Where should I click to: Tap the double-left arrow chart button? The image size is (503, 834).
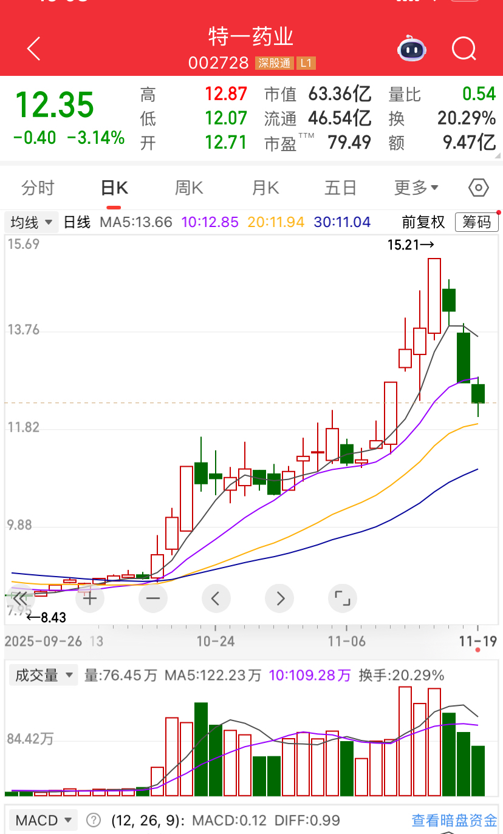[x=21, y=599]
